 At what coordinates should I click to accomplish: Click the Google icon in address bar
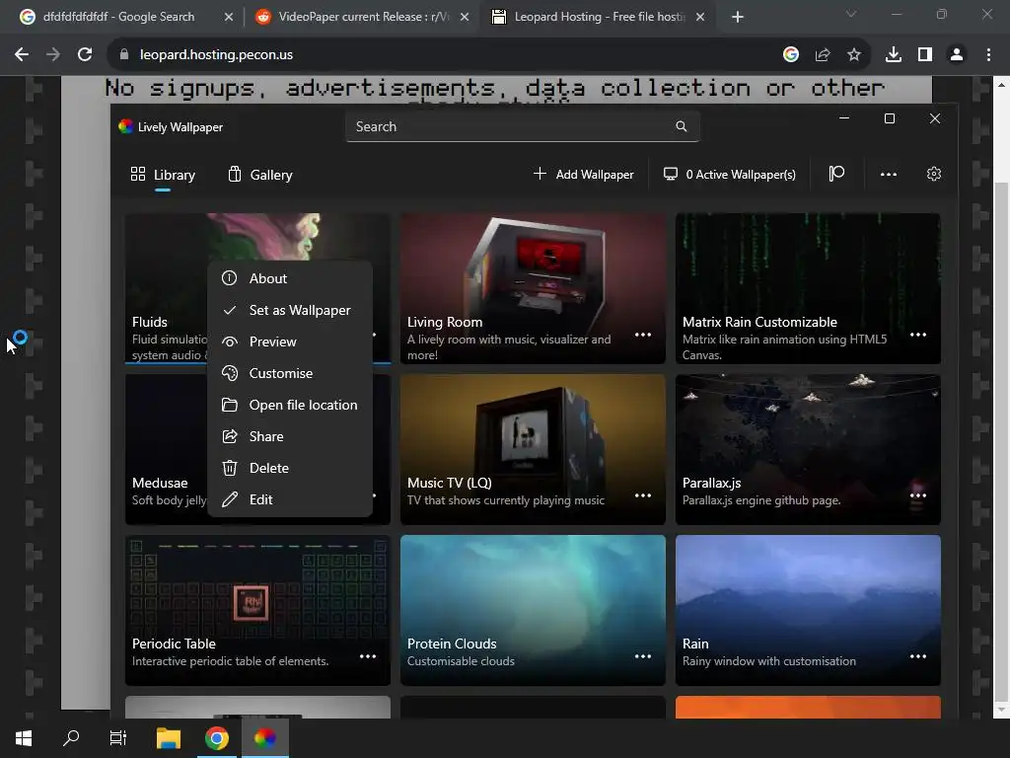point(791,55)
